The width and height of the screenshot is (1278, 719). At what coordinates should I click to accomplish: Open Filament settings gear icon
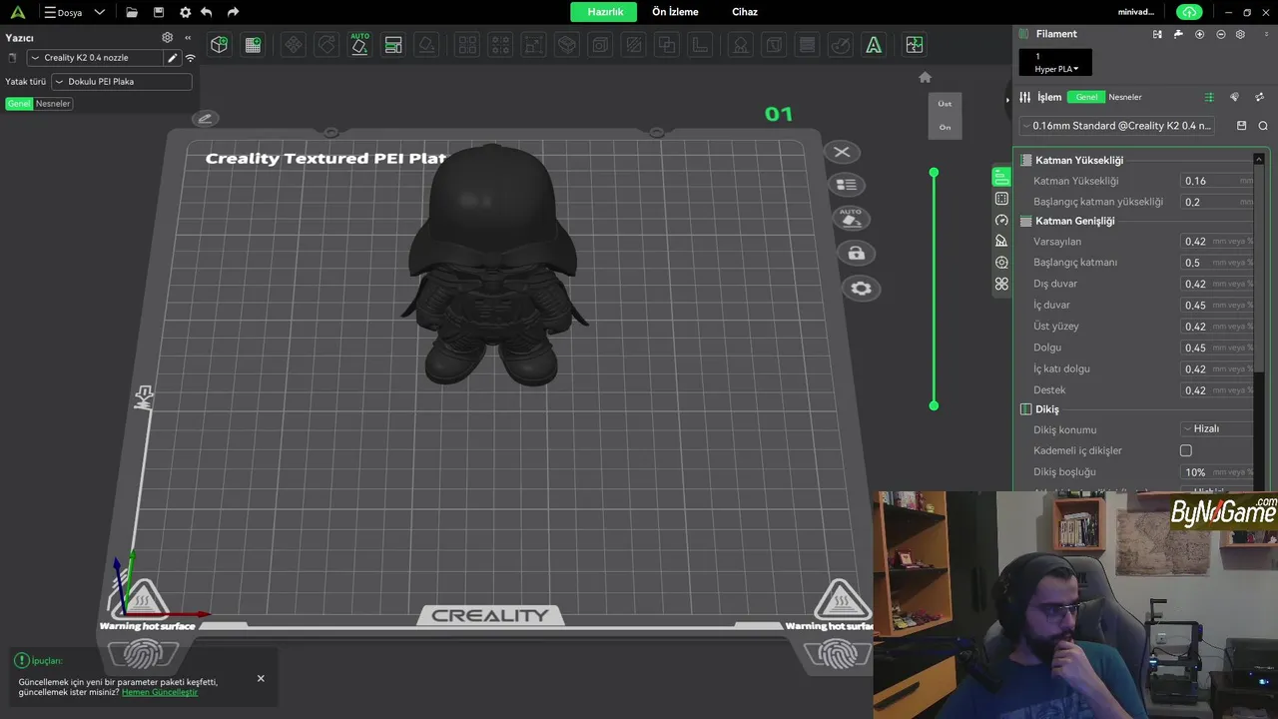tap(1240, 34)
